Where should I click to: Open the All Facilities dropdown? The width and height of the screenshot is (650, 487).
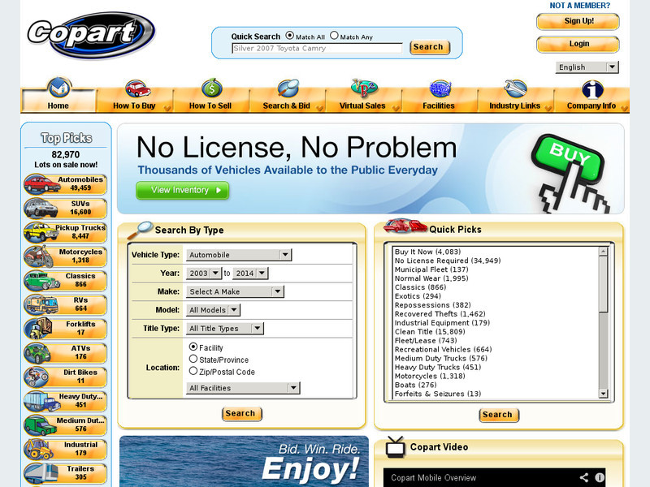(243, 388)
